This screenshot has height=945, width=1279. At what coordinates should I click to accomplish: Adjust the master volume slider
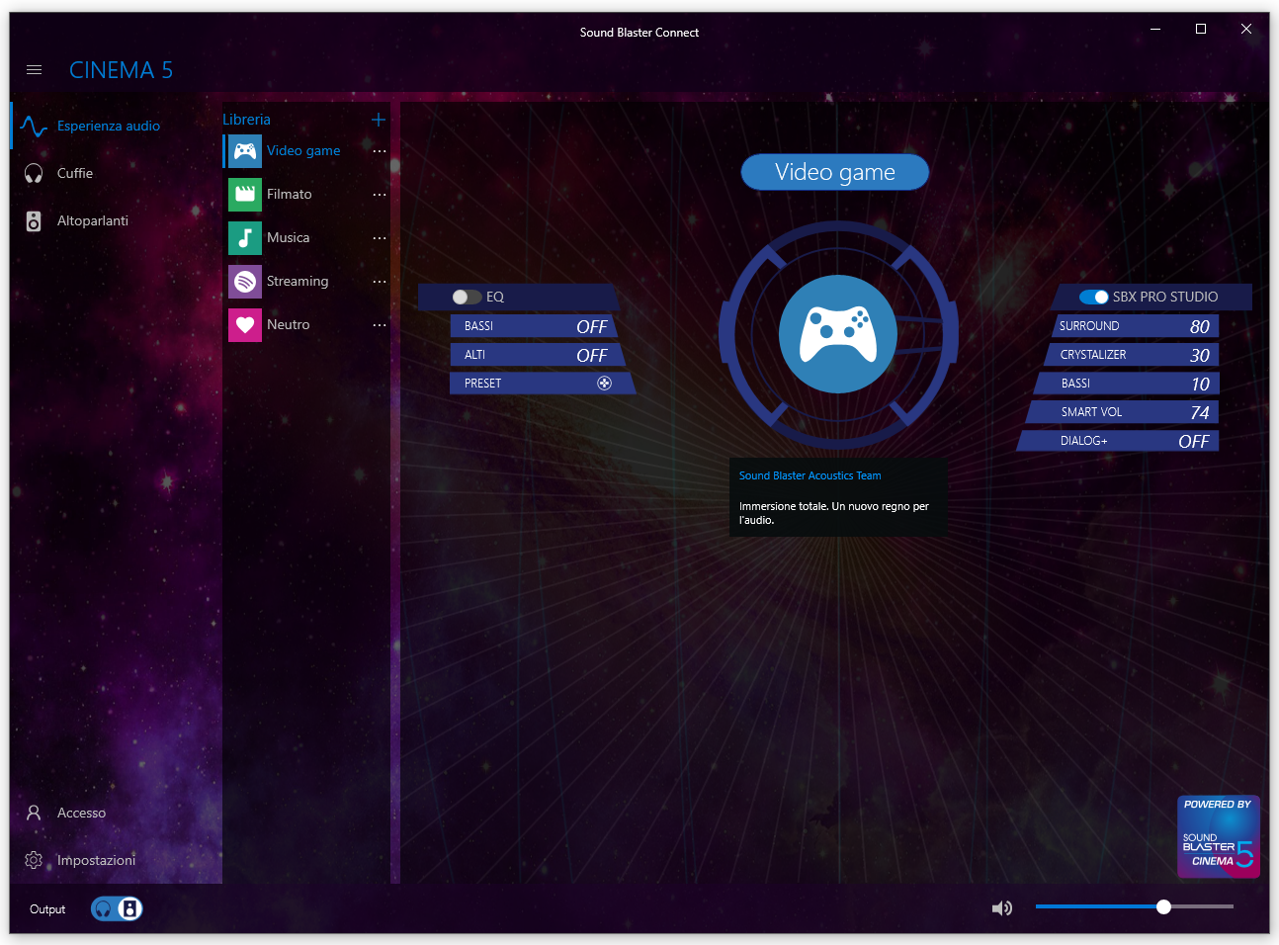point(1135,906)
